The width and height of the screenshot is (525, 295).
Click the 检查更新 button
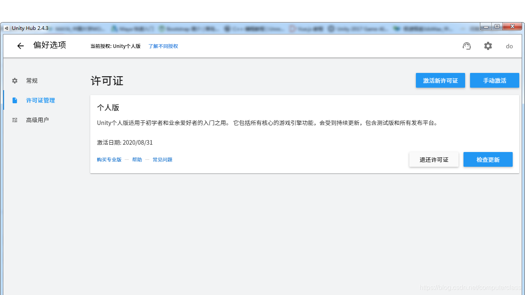pos(488,159)
